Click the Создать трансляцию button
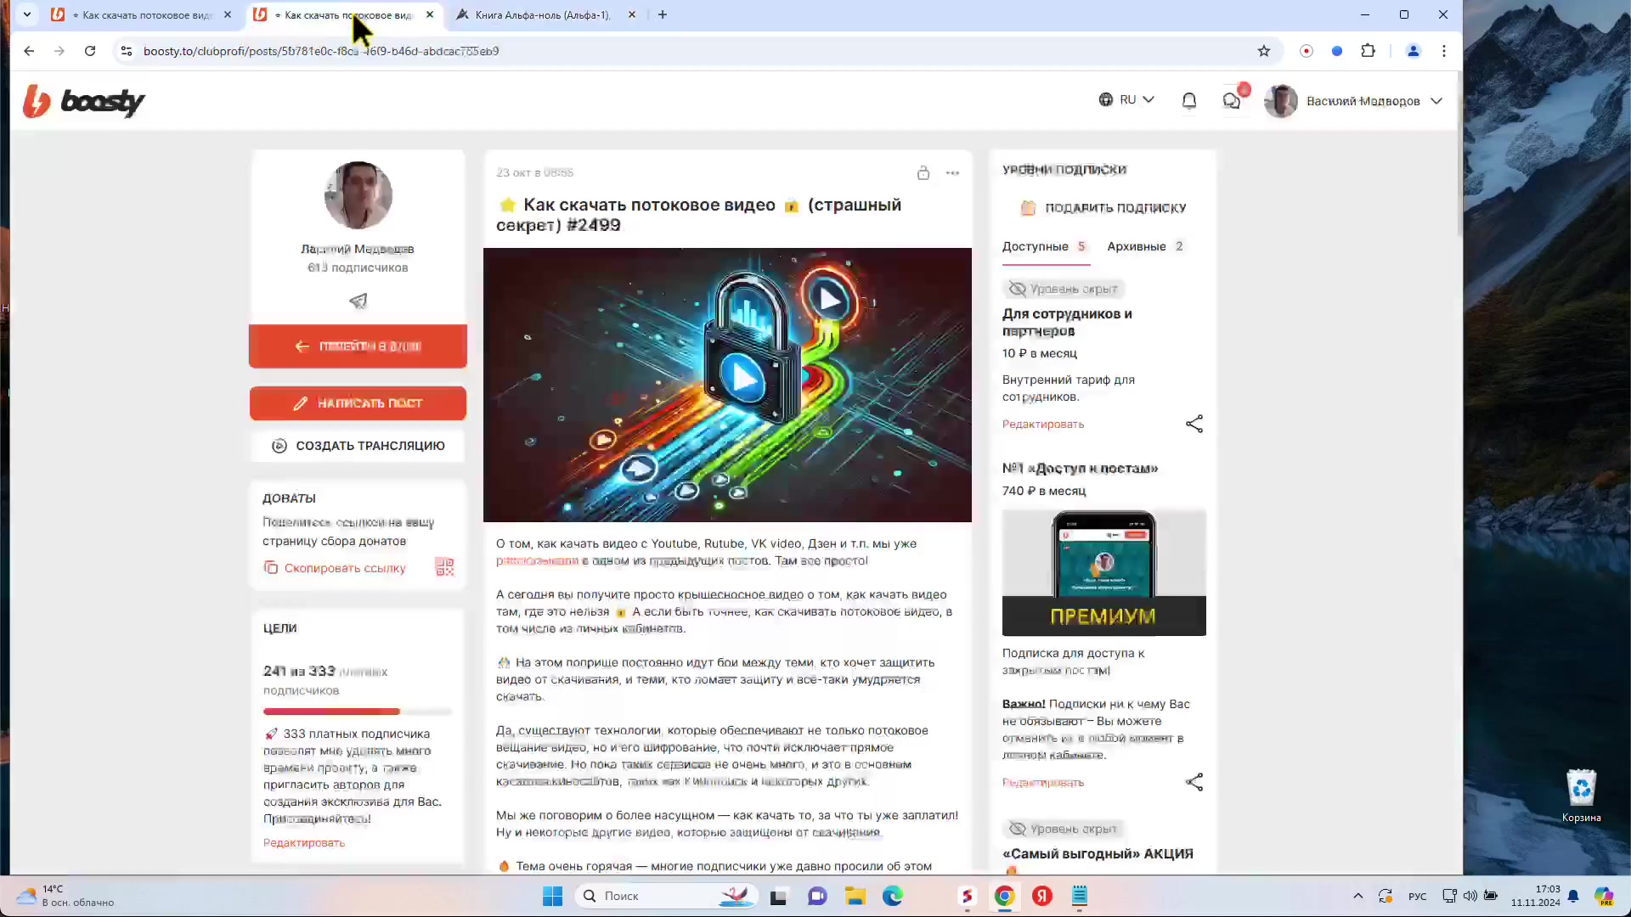Image resolution: width=1631 pixels, height=917 pixels. pyautogui.click(x=358, y=446)
